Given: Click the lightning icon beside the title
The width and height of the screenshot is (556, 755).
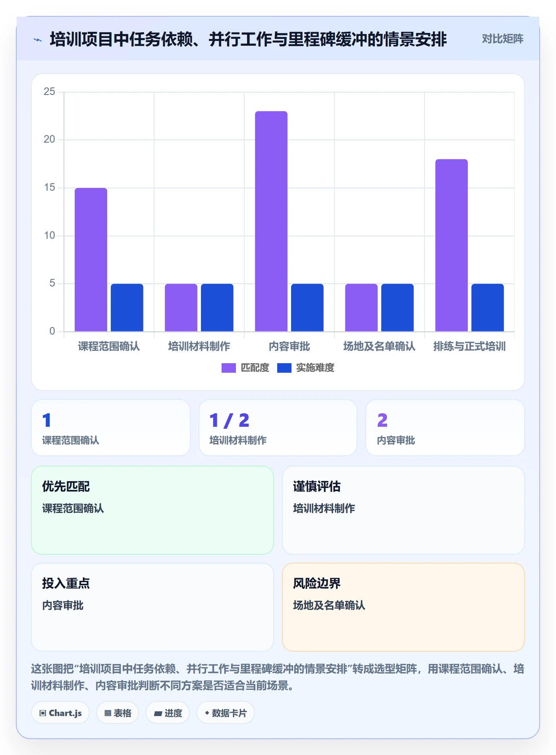Looking at the screenshot, I should point(38,40).
